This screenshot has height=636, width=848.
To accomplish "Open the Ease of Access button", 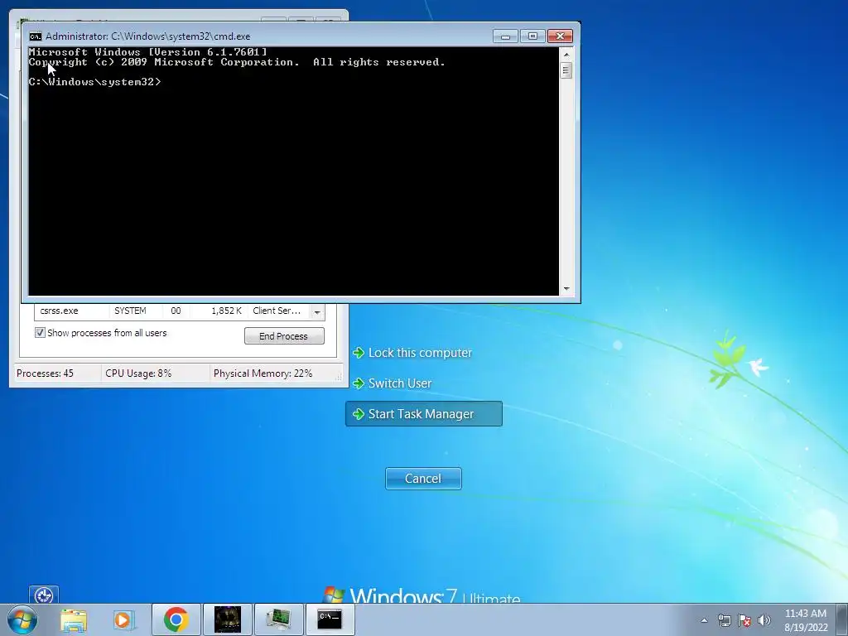I will pos(44,595).
